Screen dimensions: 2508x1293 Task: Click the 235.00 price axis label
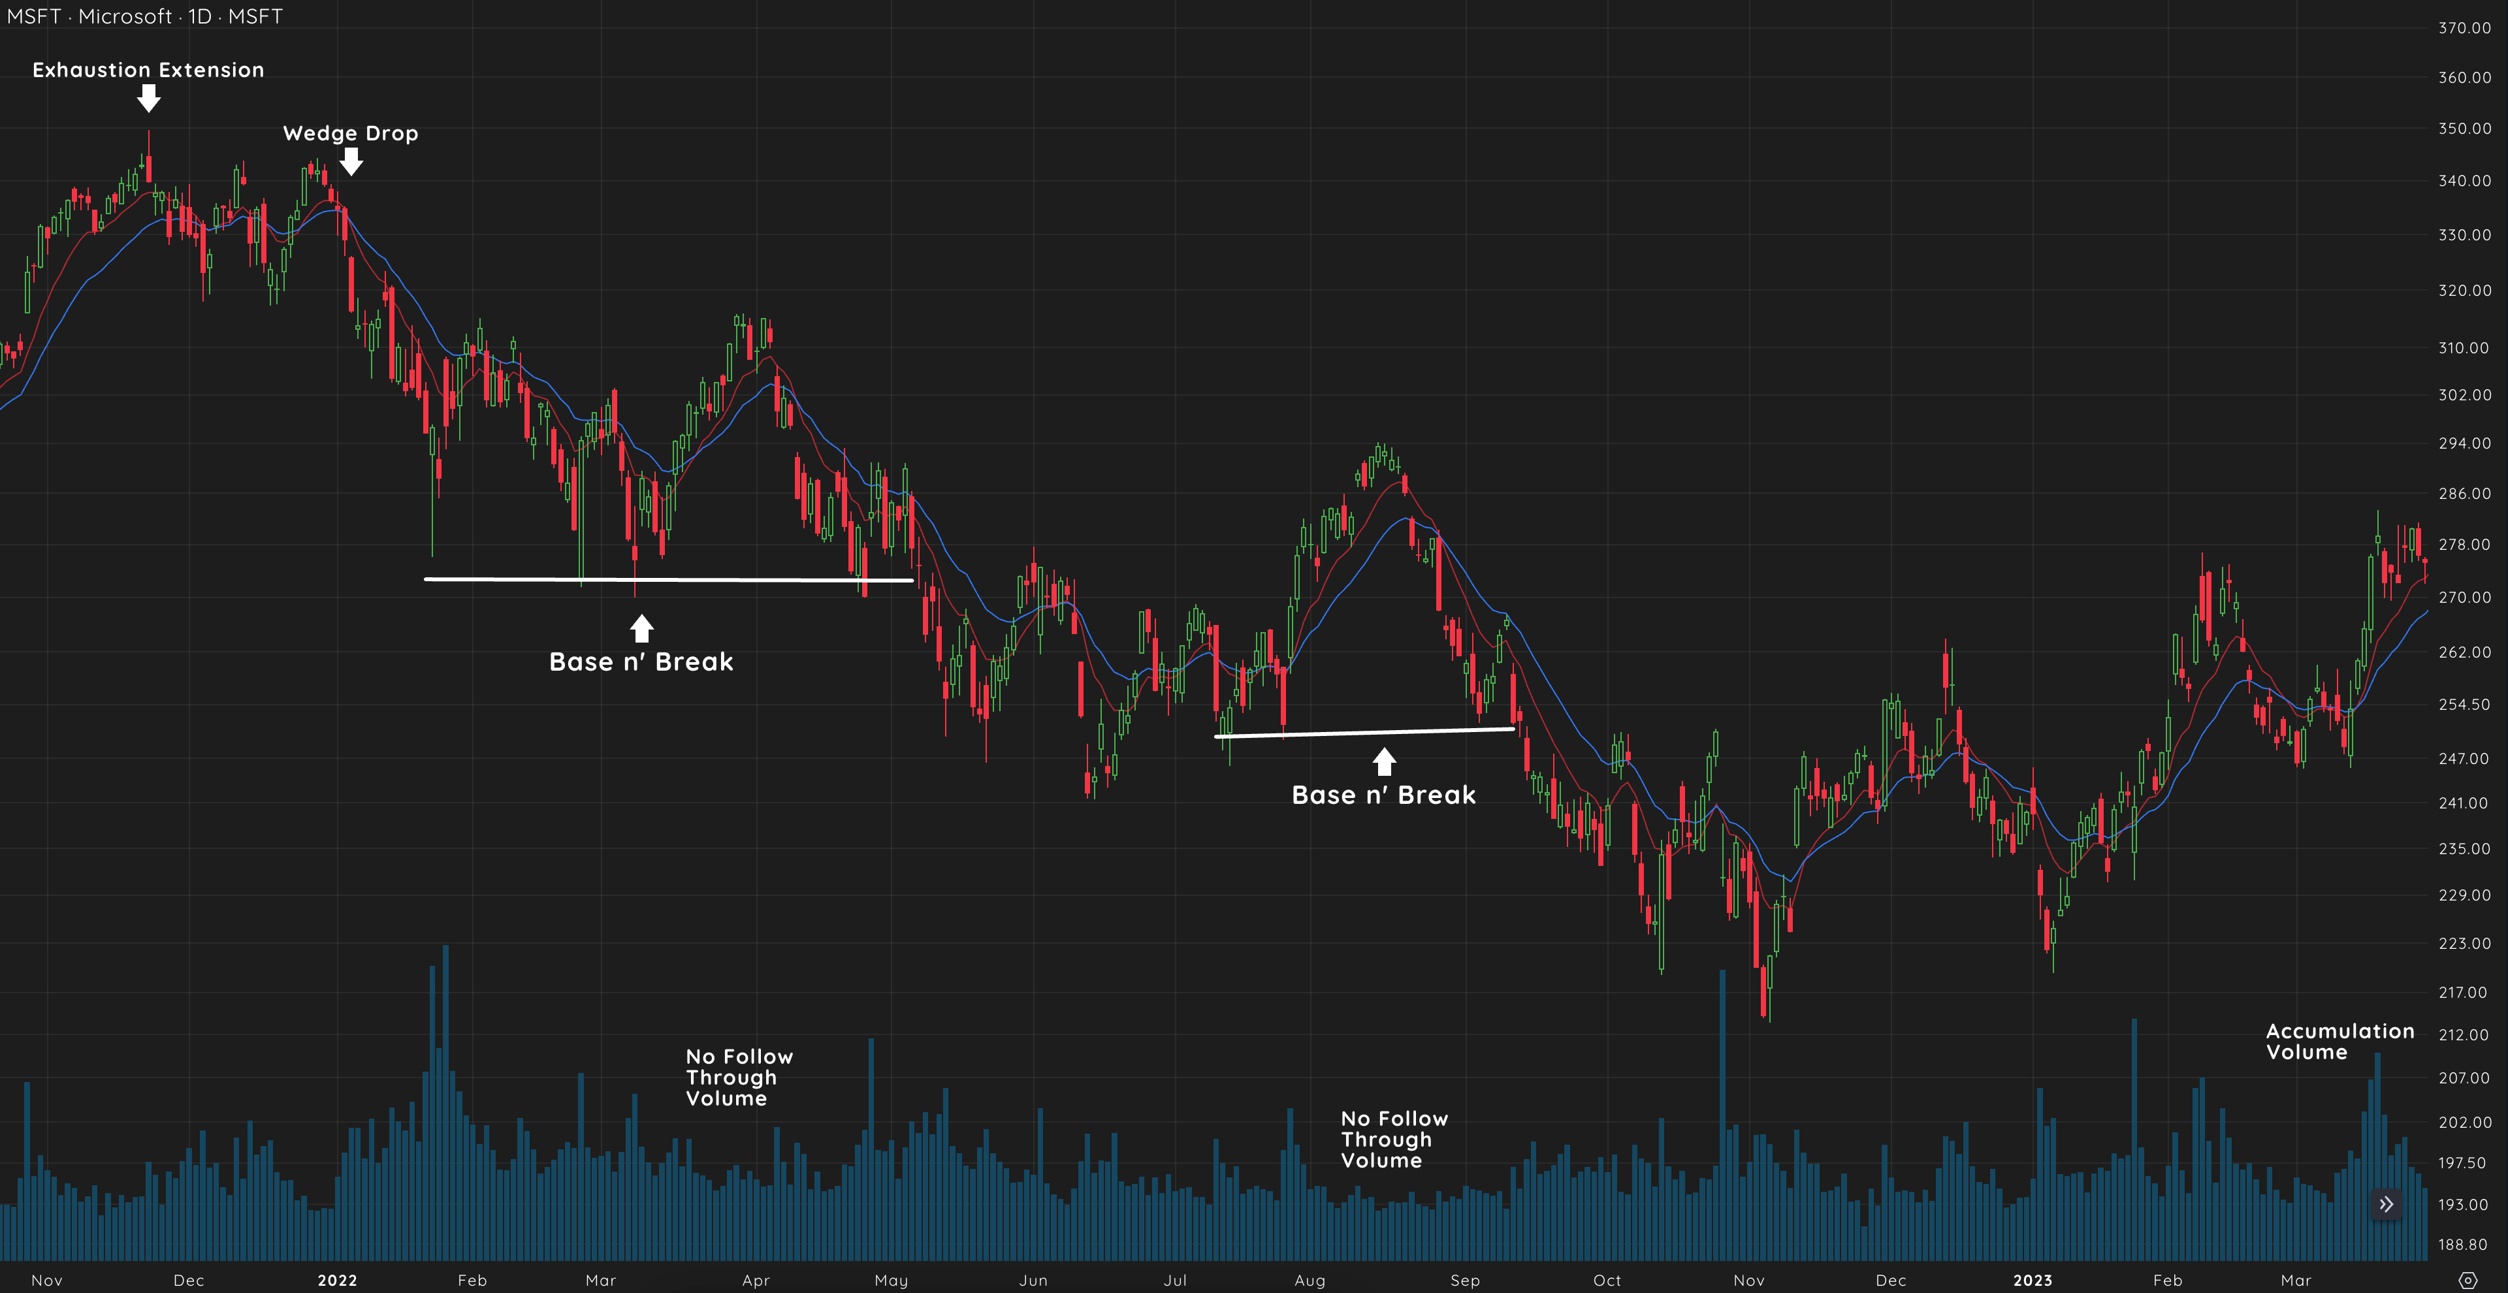click(2464, 849)
